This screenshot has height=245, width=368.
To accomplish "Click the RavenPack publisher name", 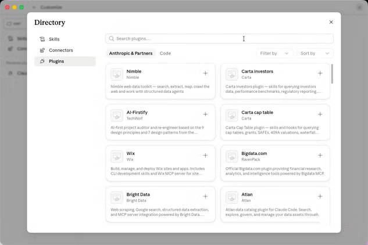I will pyautogui.click(x=251, y=160).
